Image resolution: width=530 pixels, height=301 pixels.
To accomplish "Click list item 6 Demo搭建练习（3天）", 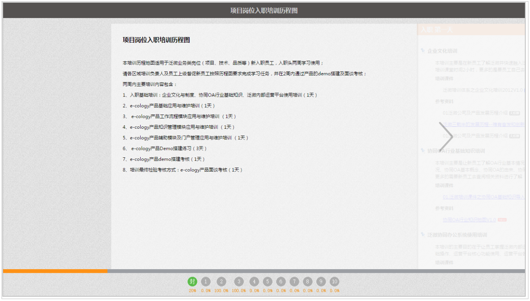I will (x=165, y=148).
